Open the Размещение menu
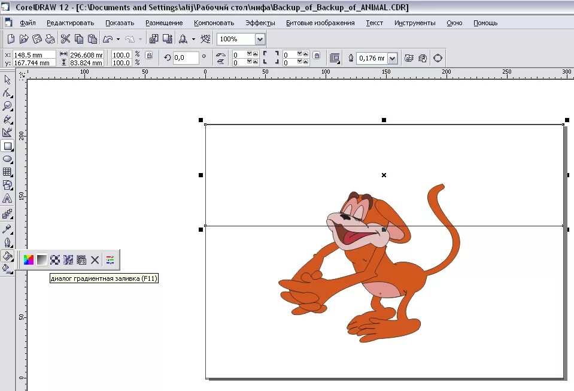This screenshot has height=391, width=574. point(164,23)
